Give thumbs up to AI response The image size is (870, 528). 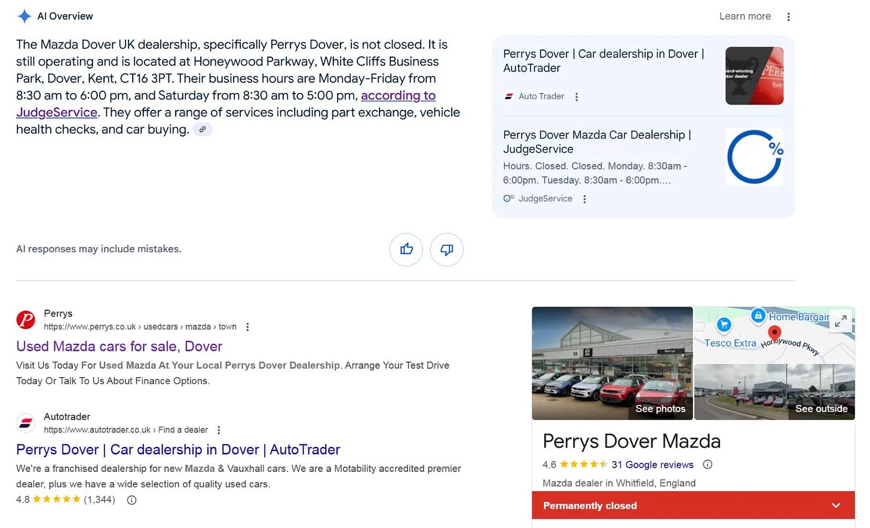click(x=406, y=249)
